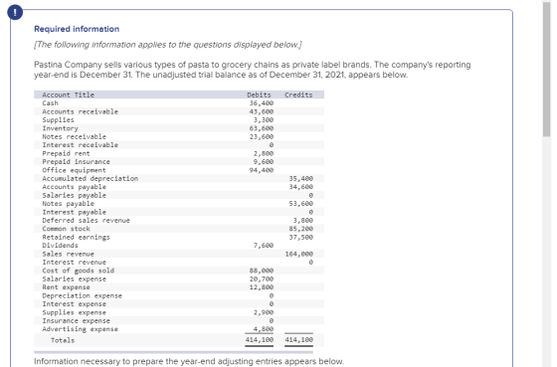This screenshot has width=557, height=367.
Task: Click the Deferred sales revenue row label
Action: pyautogui.click(x=86, y=220)
